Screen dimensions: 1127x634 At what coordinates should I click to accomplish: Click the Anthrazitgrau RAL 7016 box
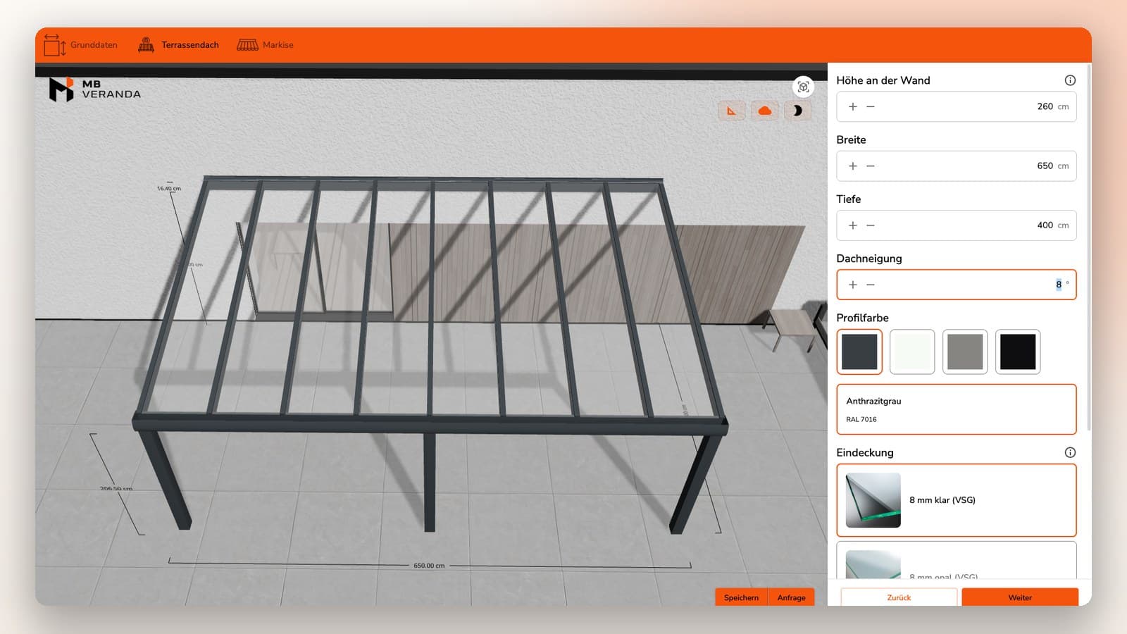pyautogui.click(x=957, y=409)
